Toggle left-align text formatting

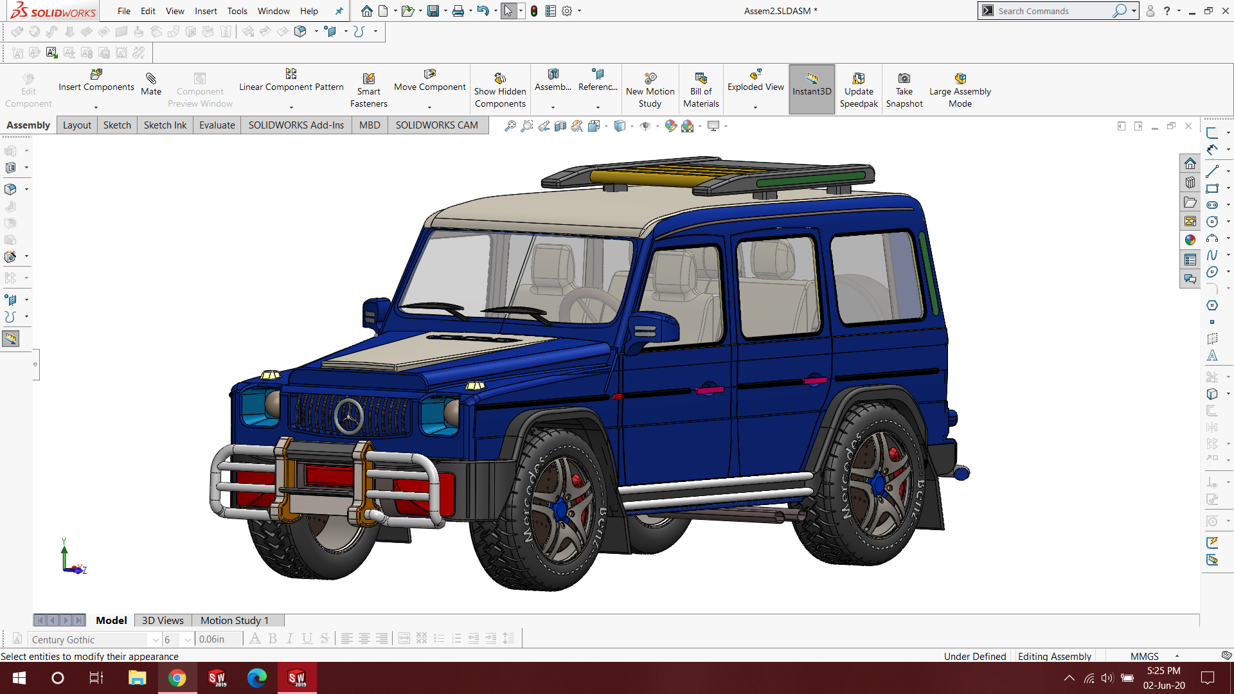tap(346, 639)
